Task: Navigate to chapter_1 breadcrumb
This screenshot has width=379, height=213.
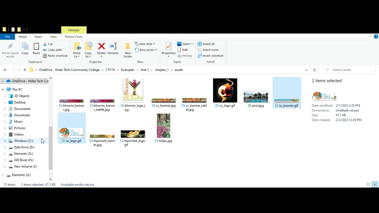Action: coord(162,70)
